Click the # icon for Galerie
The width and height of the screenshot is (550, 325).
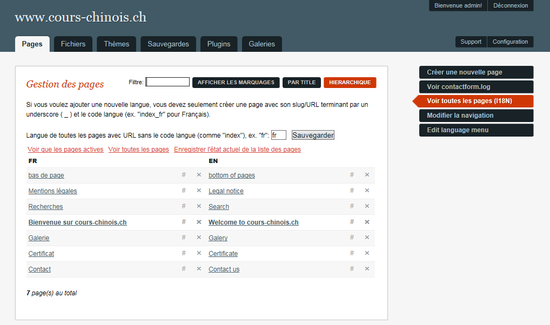tap(184, 238)
